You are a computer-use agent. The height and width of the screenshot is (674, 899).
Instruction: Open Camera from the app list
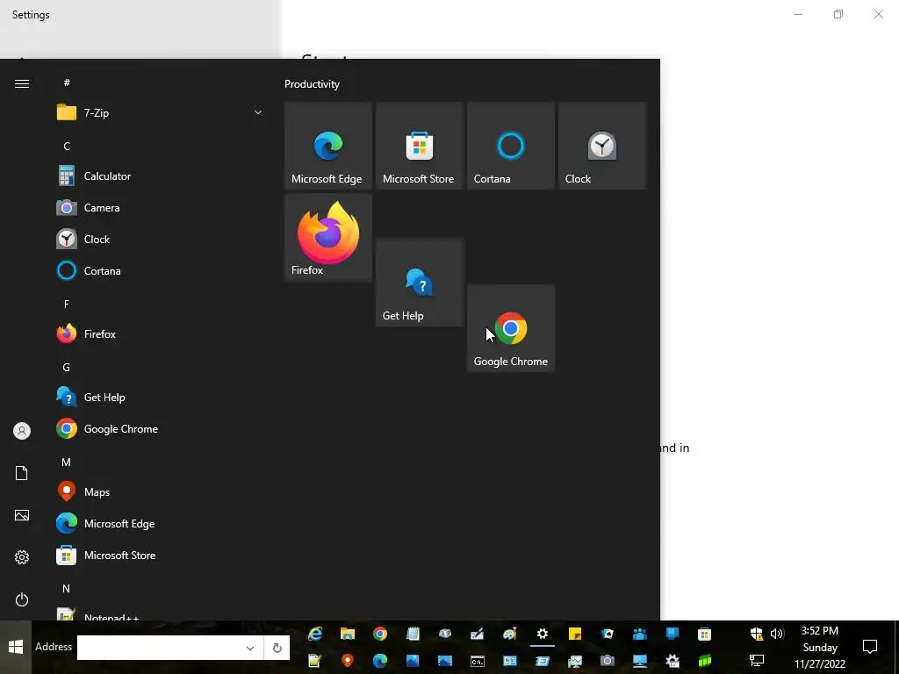tap(161, 207)
